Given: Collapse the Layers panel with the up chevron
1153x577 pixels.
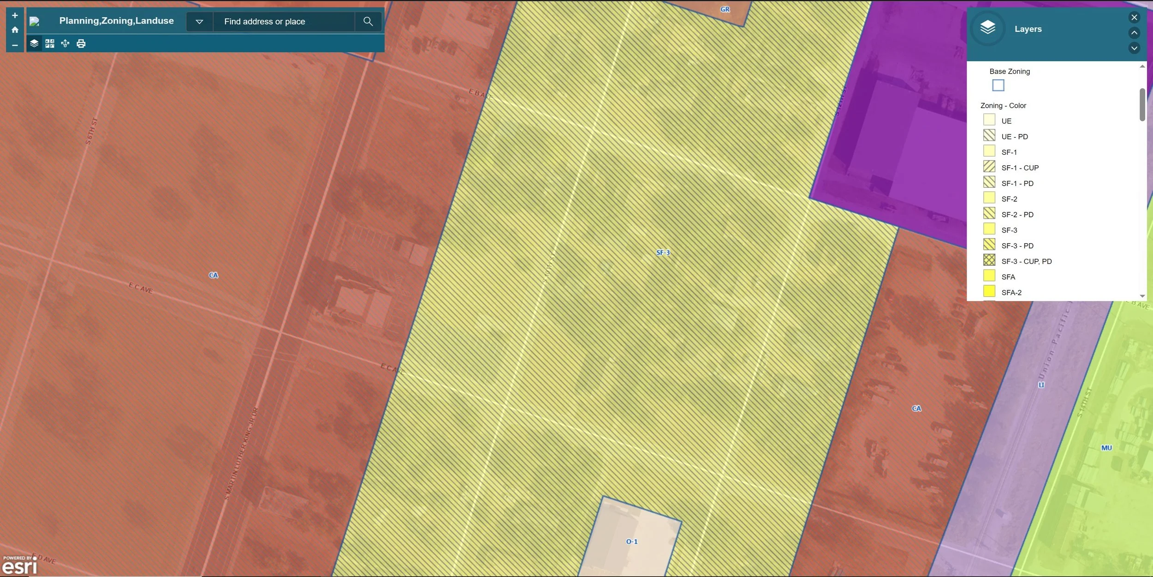Looking at the screenshot, I should pyautogui.click(x=1134, y=33).
